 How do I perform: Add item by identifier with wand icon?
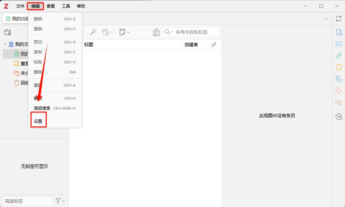tap(93, 32)
